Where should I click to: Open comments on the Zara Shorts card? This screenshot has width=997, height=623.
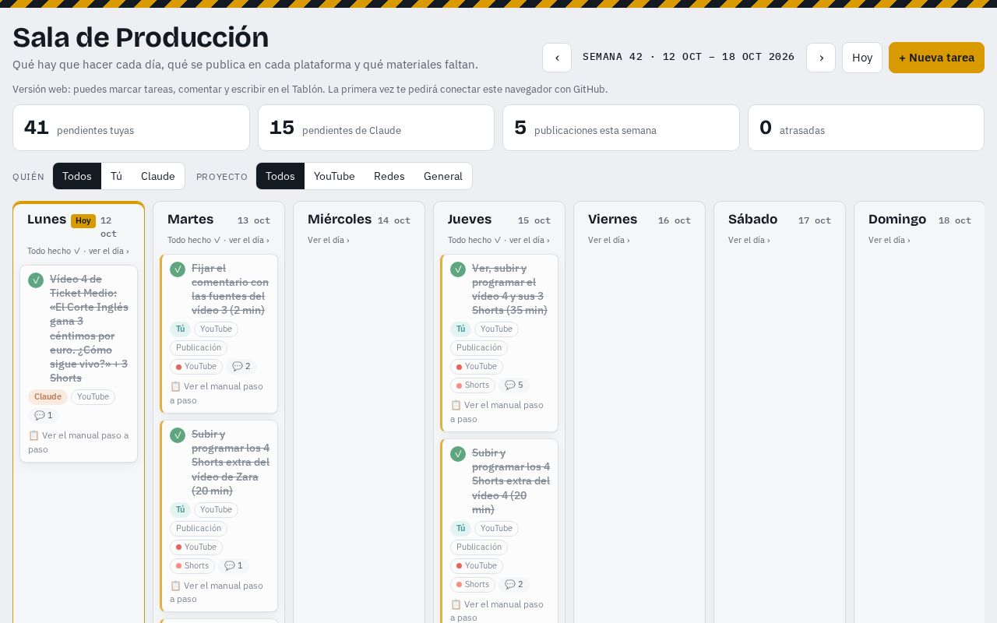pyautogui.click(x=234, y=566)
